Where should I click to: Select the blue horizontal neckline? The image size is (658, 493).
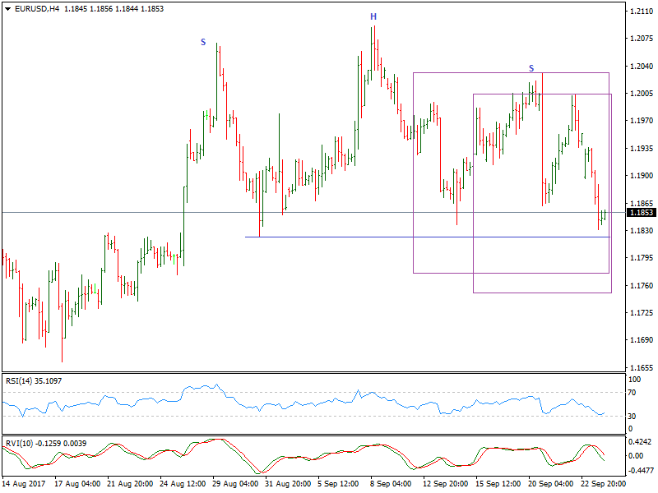click(x=427, y=237)
